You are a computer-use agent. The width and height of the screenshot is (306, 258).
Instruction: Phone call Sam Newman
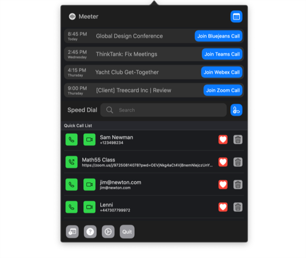pyautogui.click(x=72, y=140)
